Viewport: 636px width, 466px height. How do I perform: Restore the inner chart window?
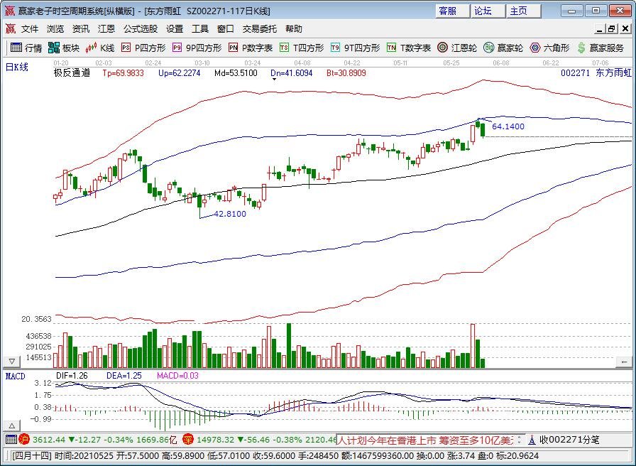pyautogui.click(x=612, y=29)
